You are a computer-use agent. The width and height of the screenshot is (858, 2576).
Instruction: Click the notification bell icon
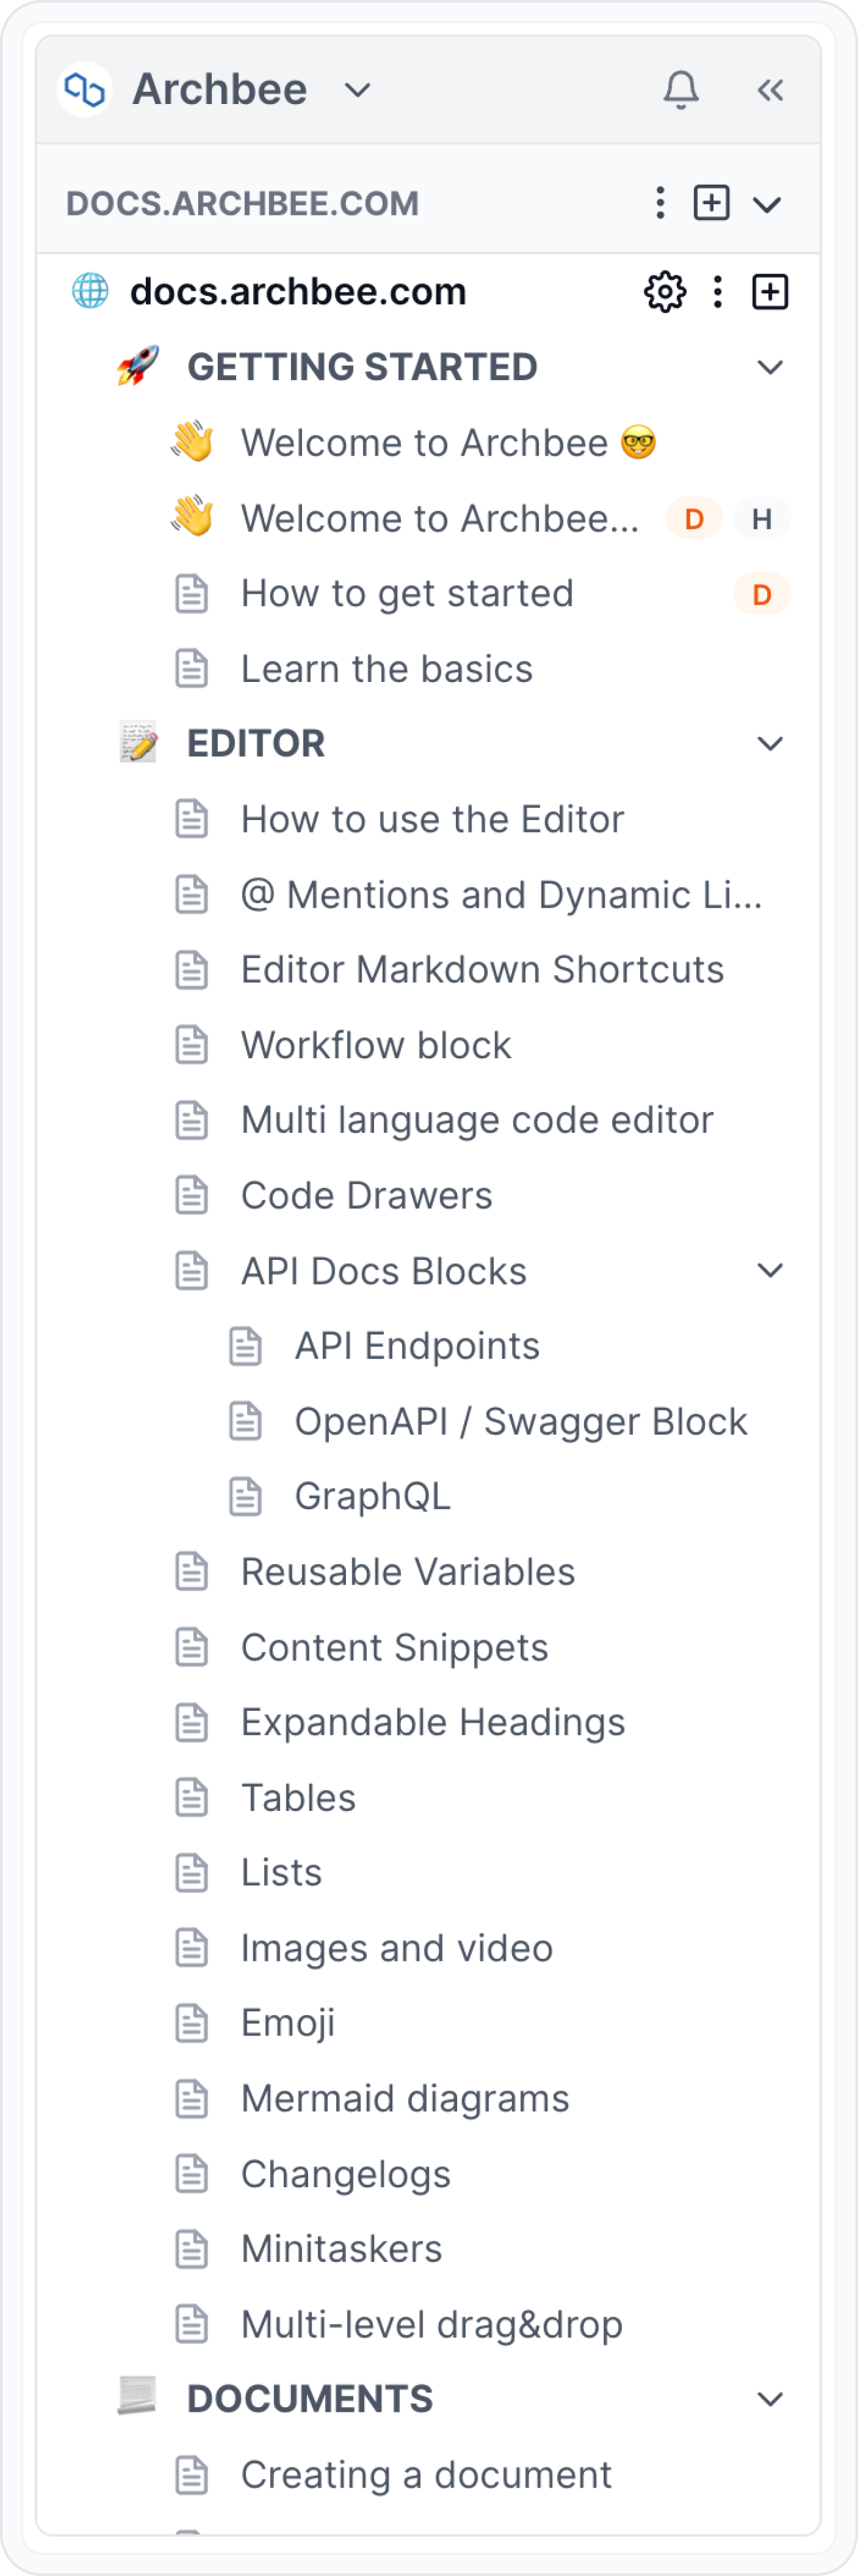point(682,89)
